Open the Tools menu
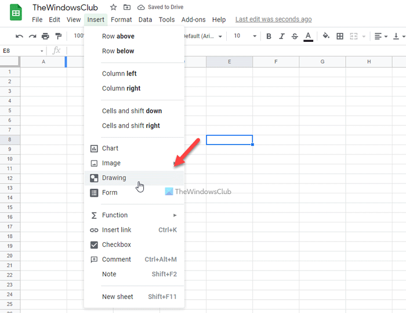This screenshot has height=313, width=406. click(166, 20)
